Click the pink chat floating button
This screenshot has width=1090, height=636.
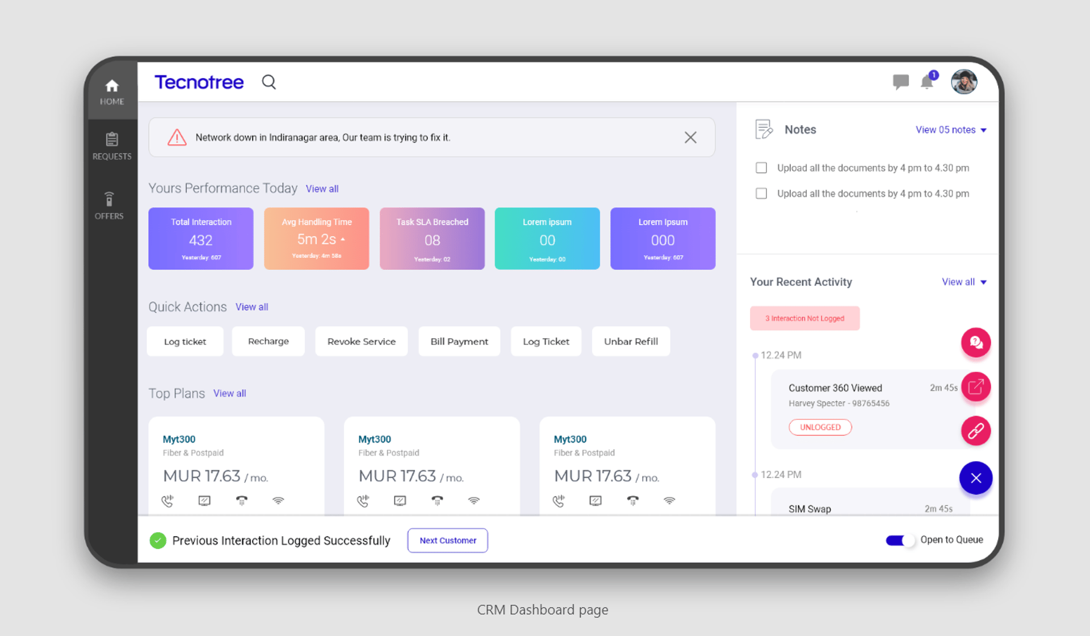pos(975,342)
